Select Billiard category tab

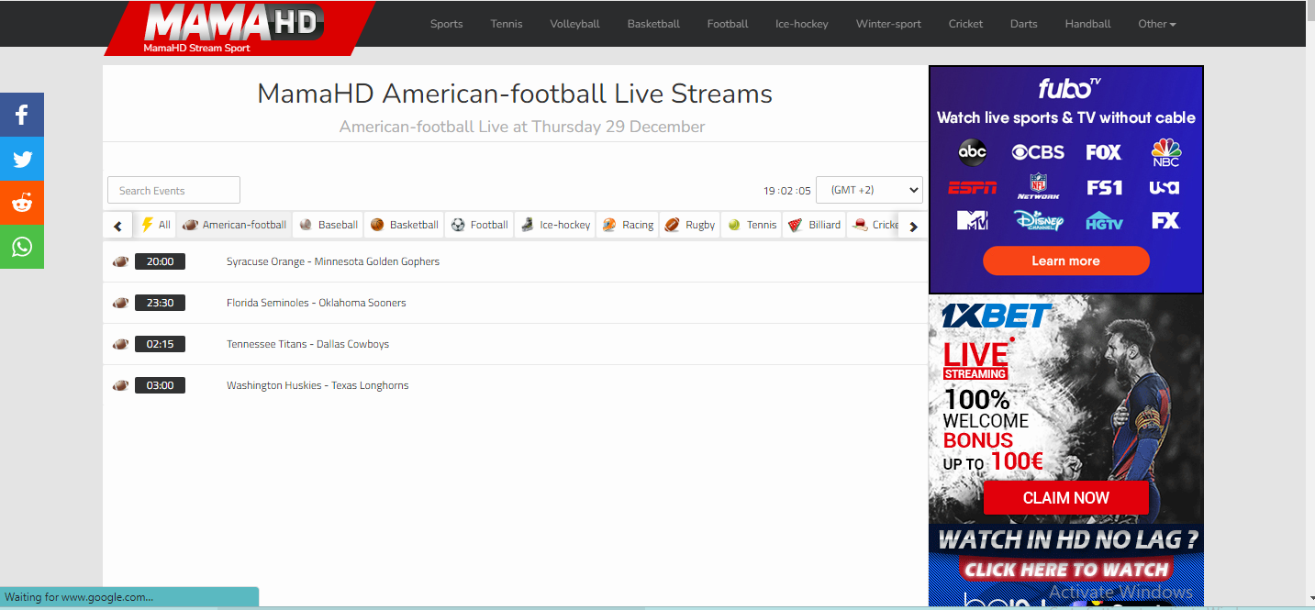click(814, 225)
